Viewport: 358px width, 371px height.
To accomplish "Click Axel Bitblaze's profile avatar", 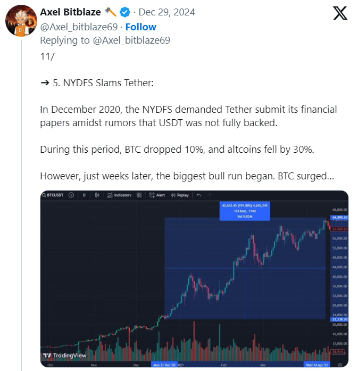I will pos(21,21).
